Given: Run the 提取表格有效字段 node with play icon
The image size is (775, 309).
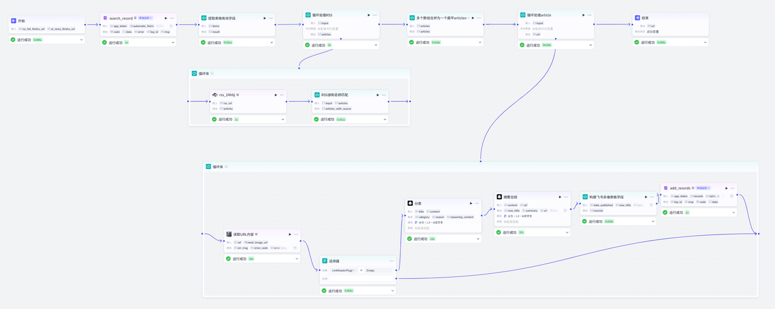Looking at the screenshot, I should coord(265,18).
